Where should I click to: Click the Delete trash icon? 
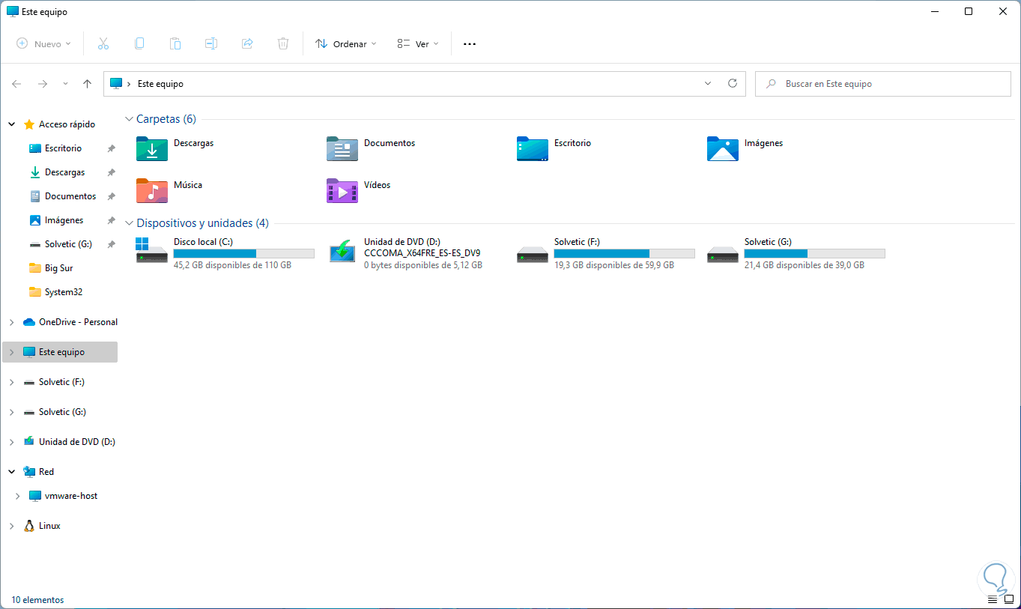283,44
